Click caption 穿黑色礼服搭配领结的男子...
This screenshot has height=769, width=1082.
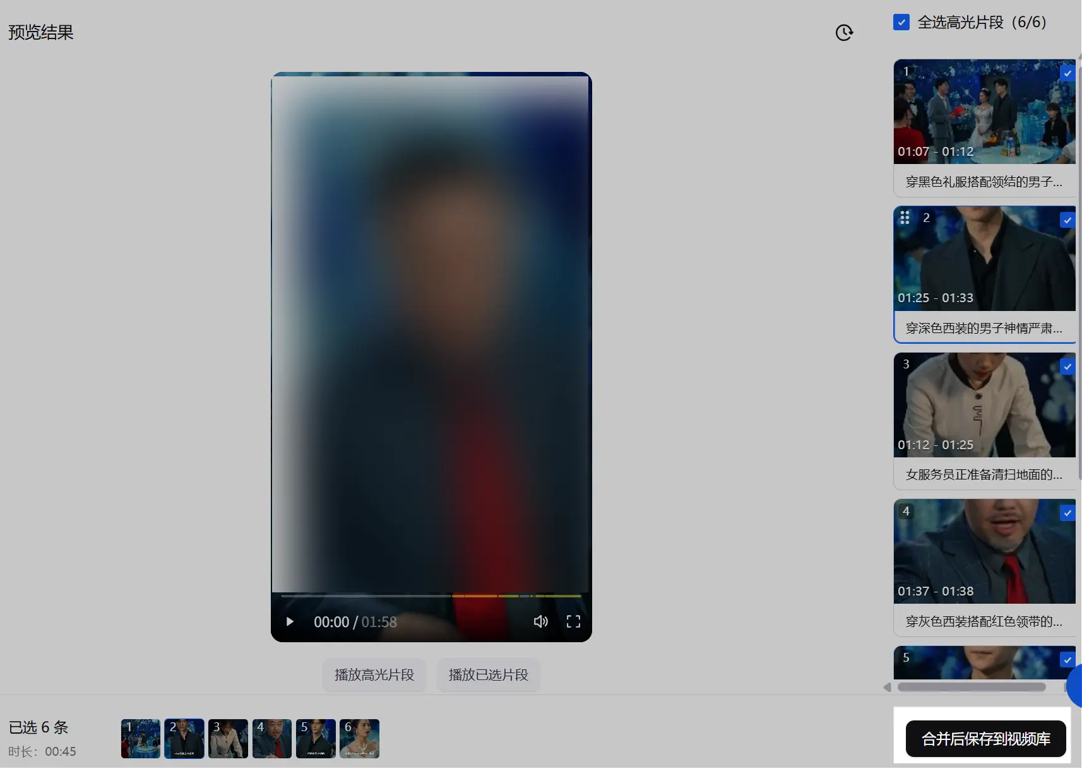tap(984, 182)
